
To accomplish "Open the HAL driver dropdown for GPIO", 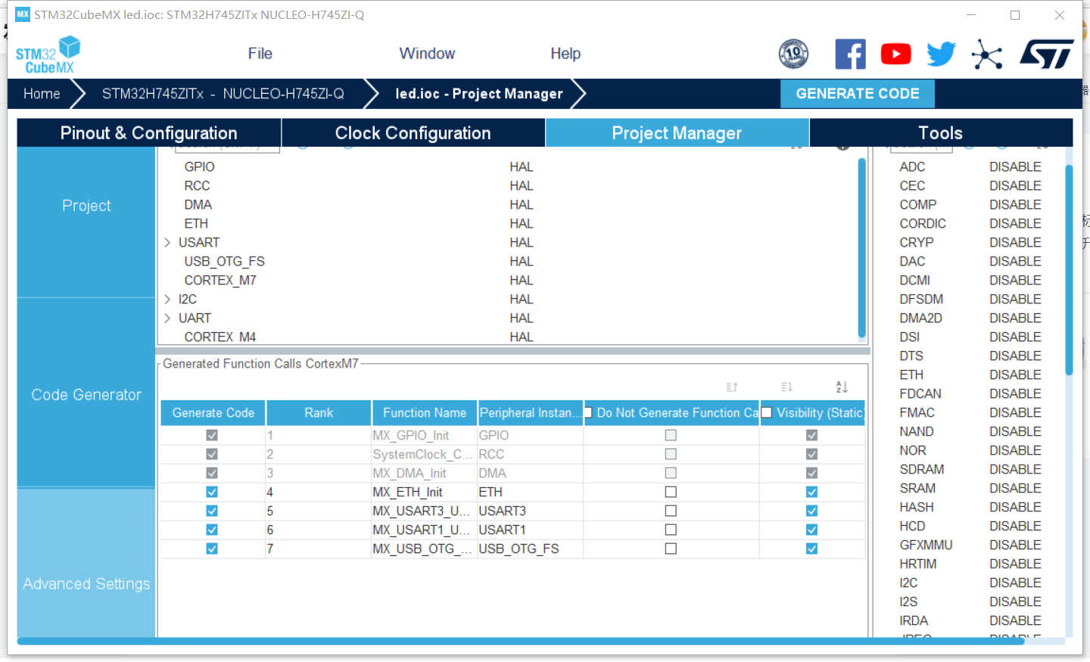I will point(522,166).
